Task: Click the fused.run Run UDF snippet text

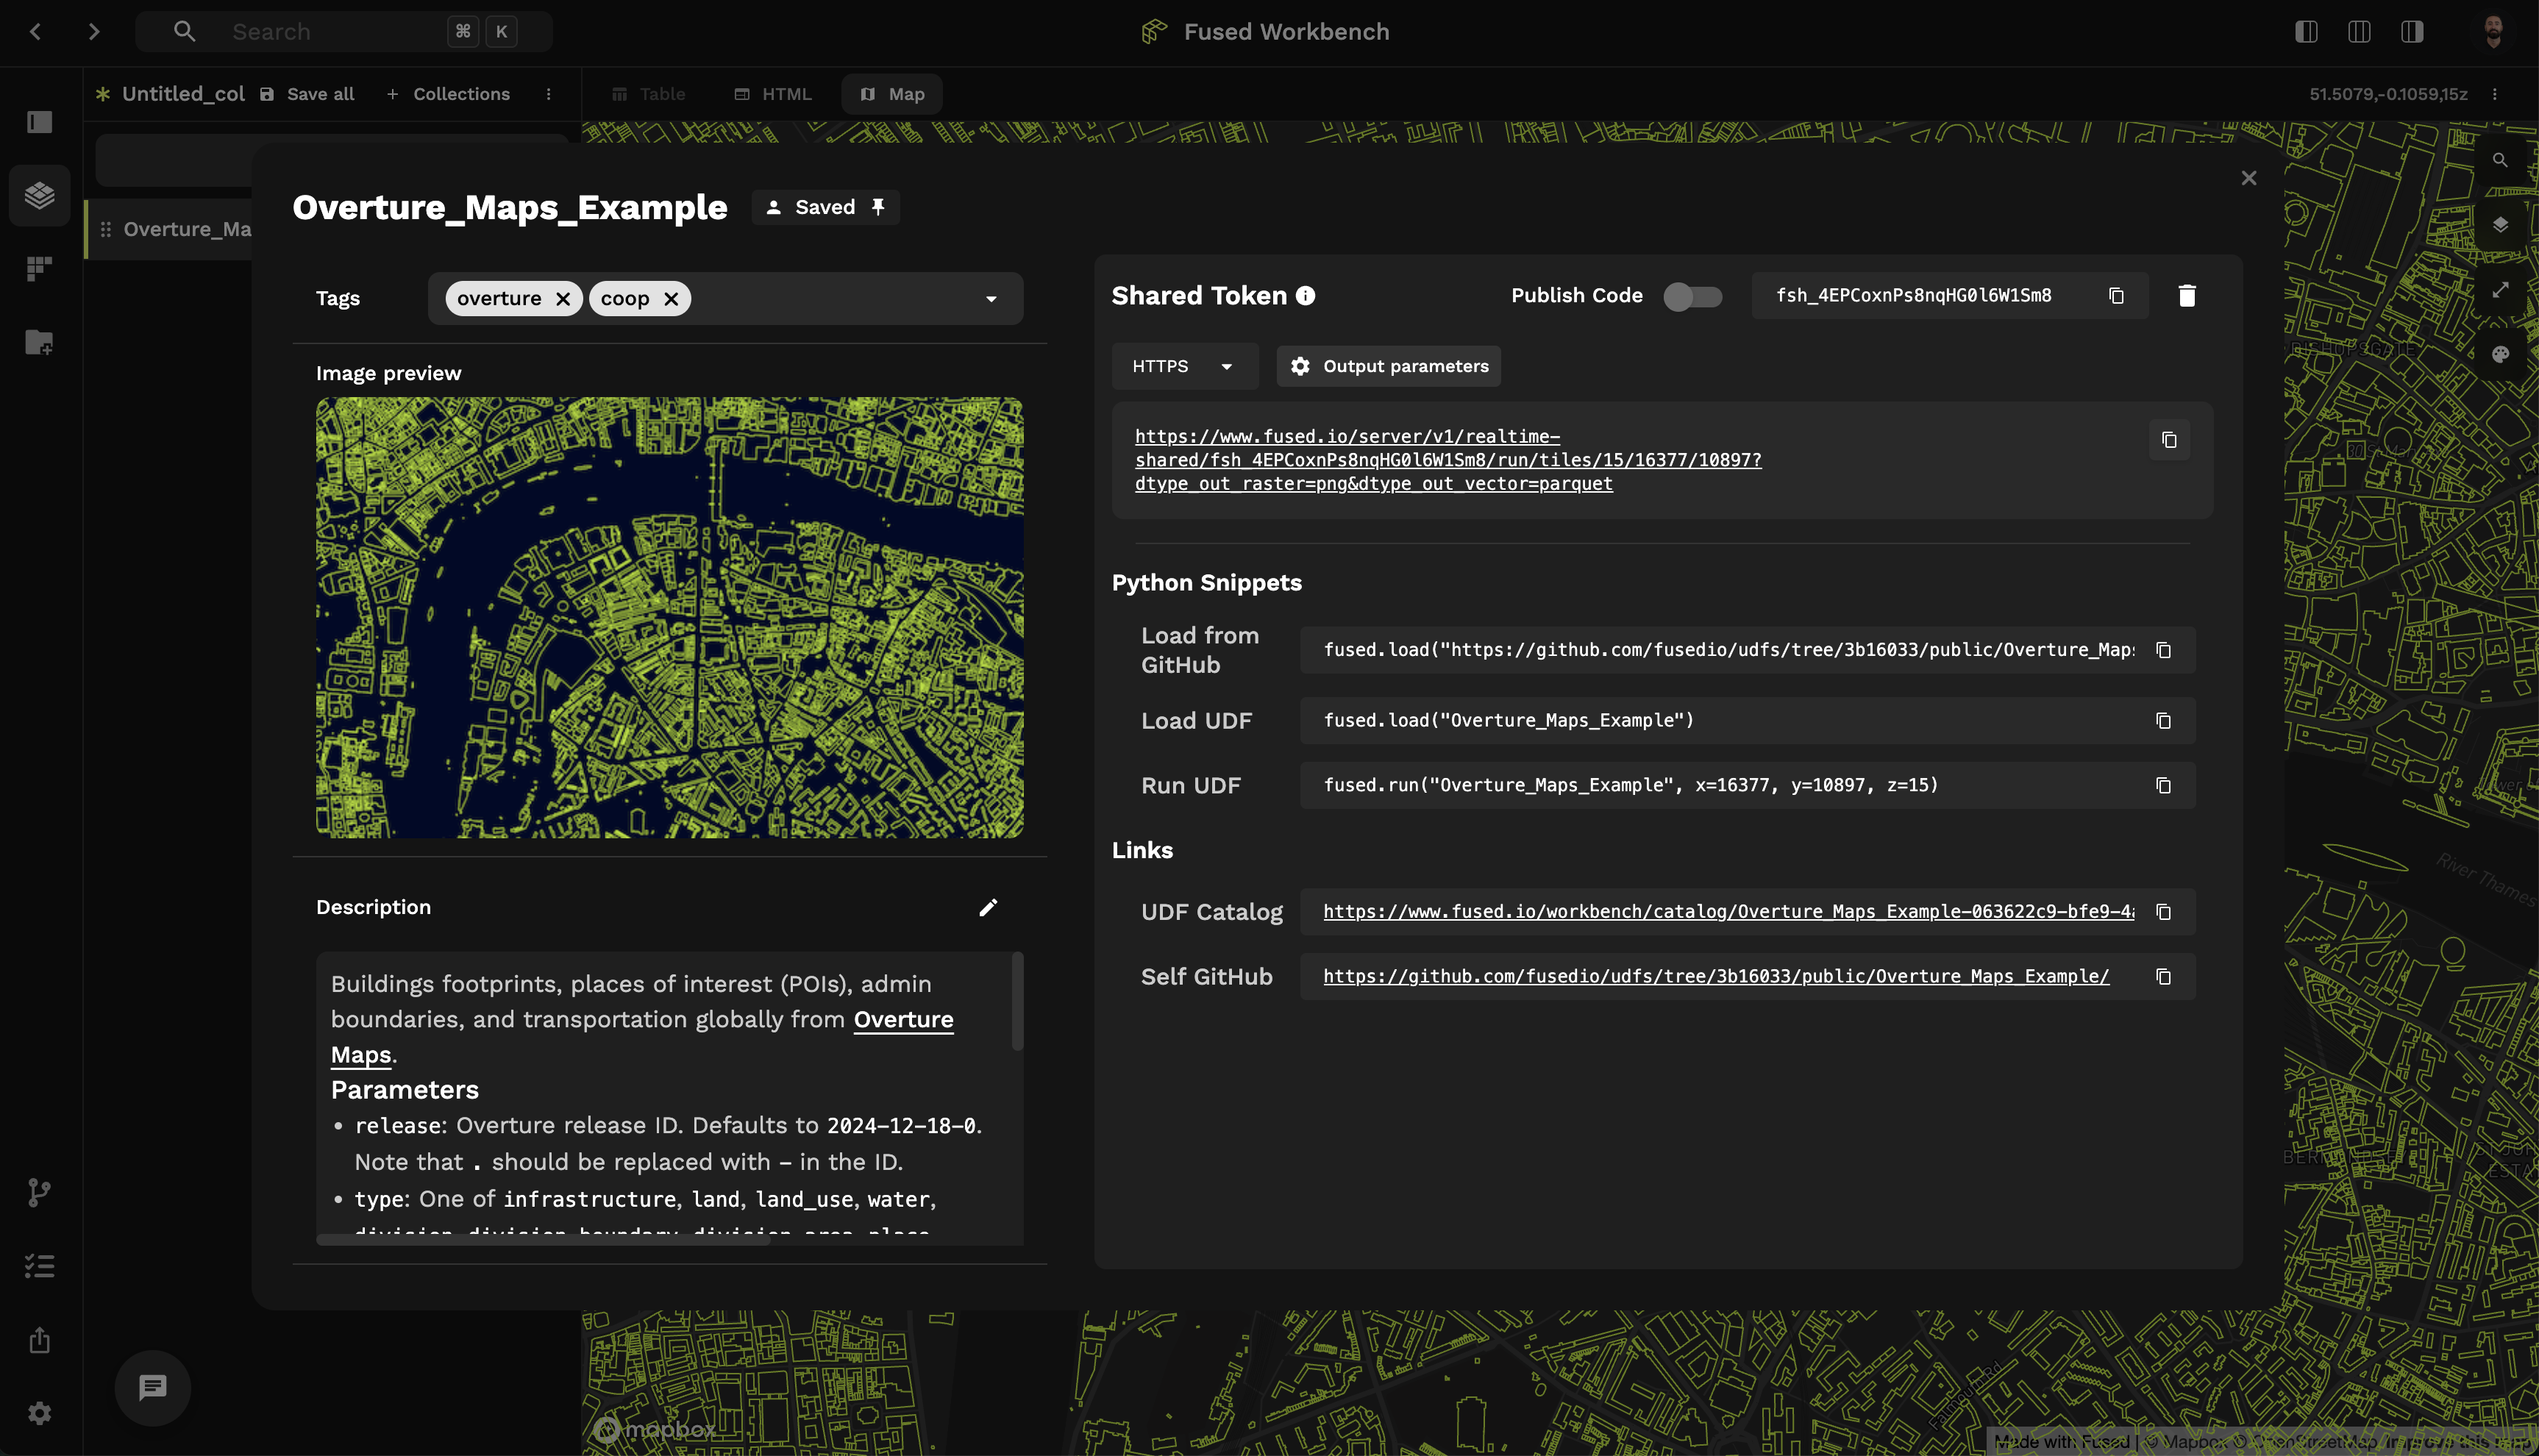Action: [x=1631, y=786]
